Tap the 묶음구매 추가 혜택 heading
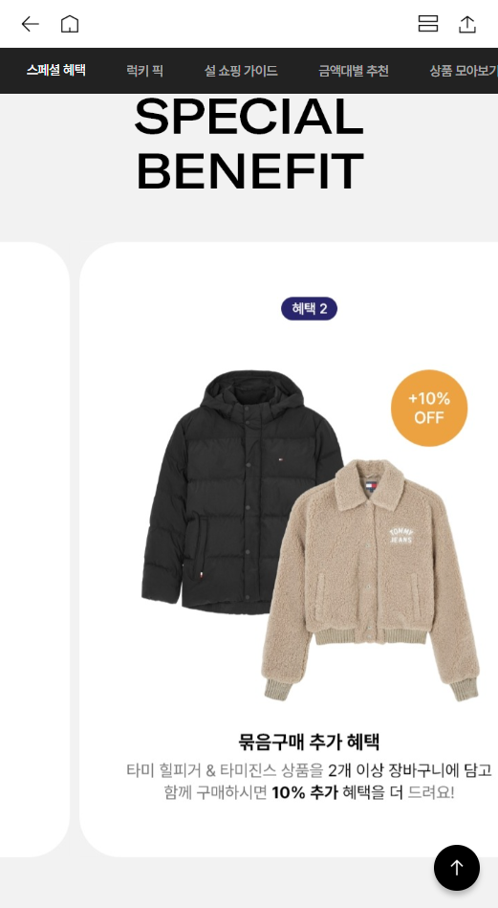 310,742
